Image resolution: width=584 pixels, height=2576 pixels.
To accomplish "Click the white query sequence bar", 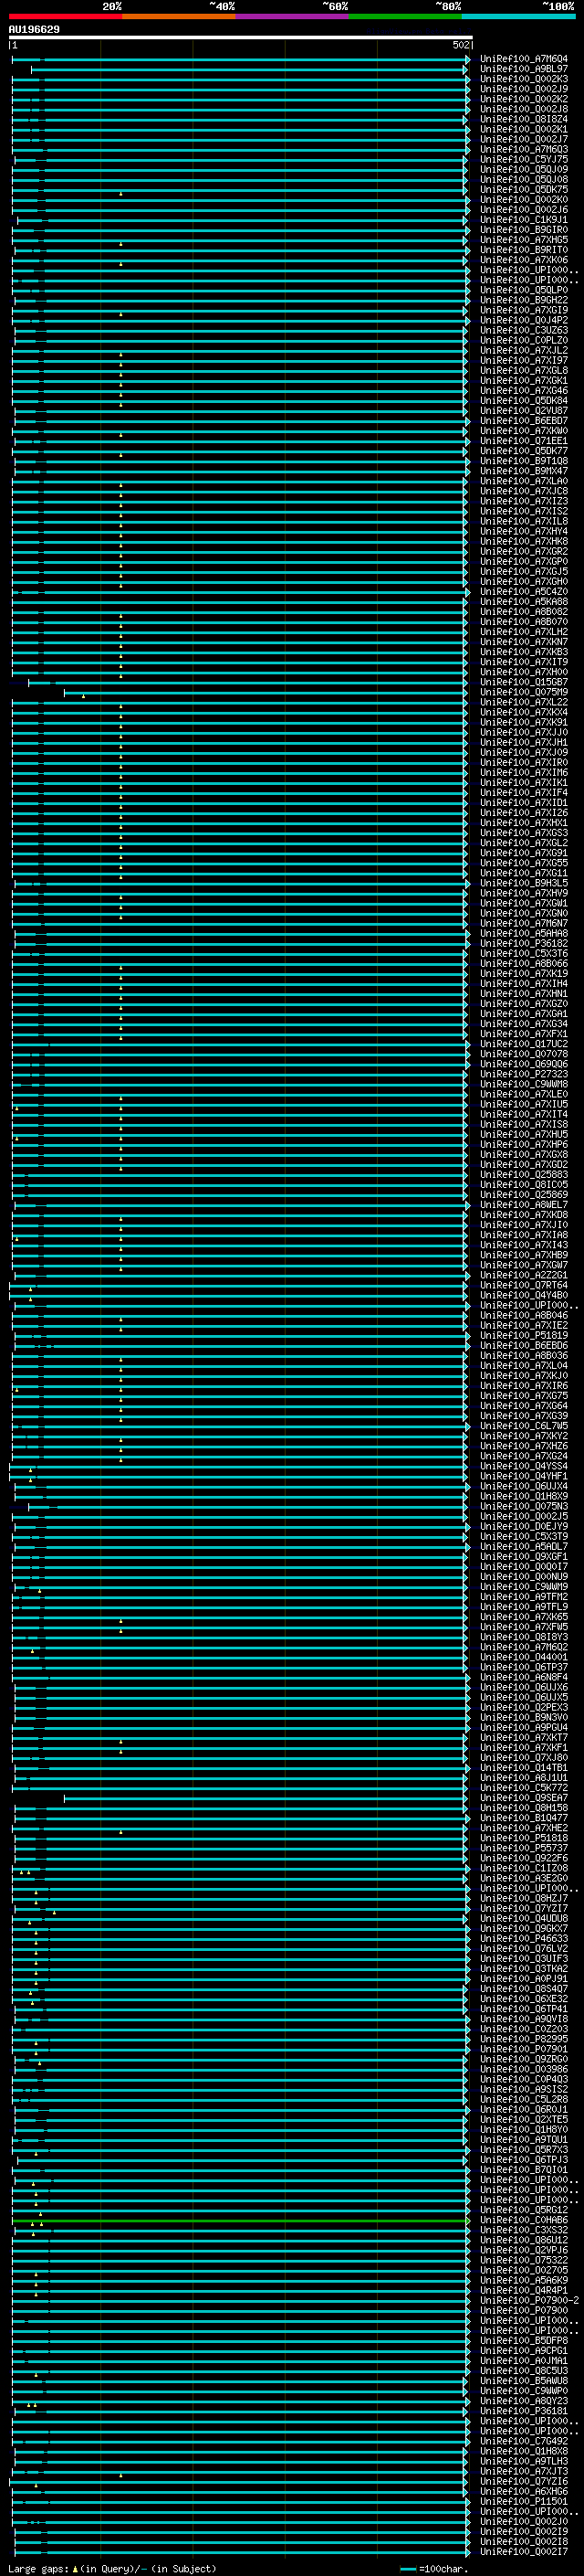I will pyautogui.click(x=240, y=38).
